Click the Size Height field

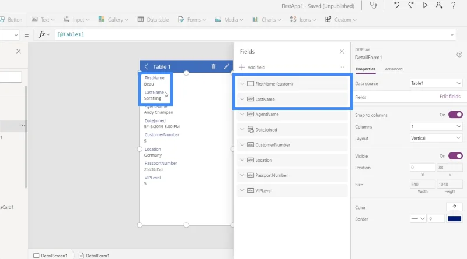pyautogui.click(x=449, y=185)
